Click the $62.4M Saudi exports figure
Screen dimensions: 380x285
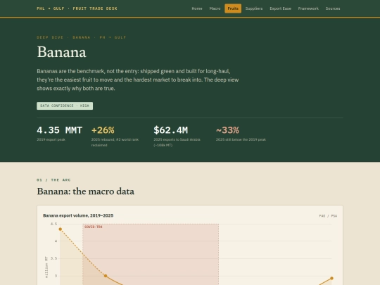click(x=170, y=130)
